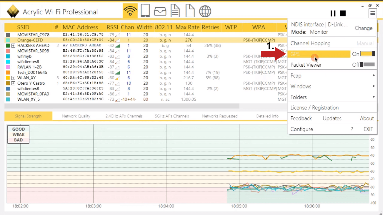
Task: Click the network table horizontal scrollbar
Action: pyautogui.click(x=122, y=106)
